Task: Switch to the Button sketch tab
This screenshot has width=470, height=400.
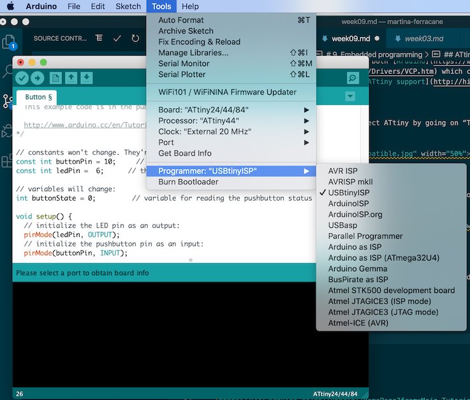Action: (x=36, y=97)
